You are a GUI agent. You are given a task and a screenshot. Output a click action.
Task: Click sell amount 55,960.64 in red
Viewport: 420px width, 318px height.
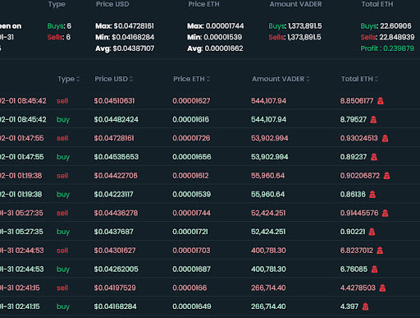pos(267,176)
